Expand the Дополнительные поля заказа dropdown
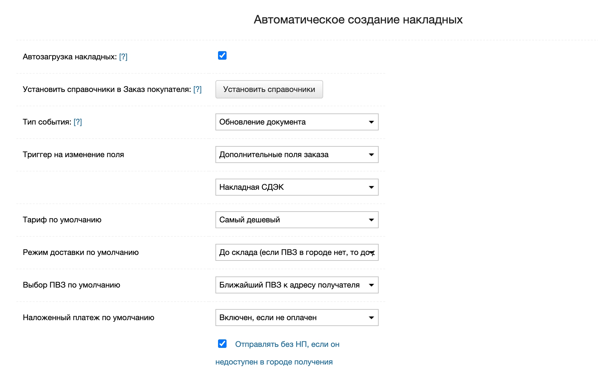Viewport: 598px width, 386px height. coord(297,155)
